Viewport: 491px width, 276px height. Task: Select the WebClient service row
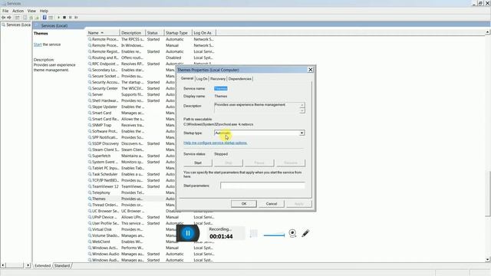pyautogui.click(x=131, y=242)
